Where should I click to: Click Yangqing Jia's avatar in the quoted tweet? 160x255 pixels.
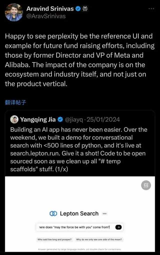pos(14,120)
